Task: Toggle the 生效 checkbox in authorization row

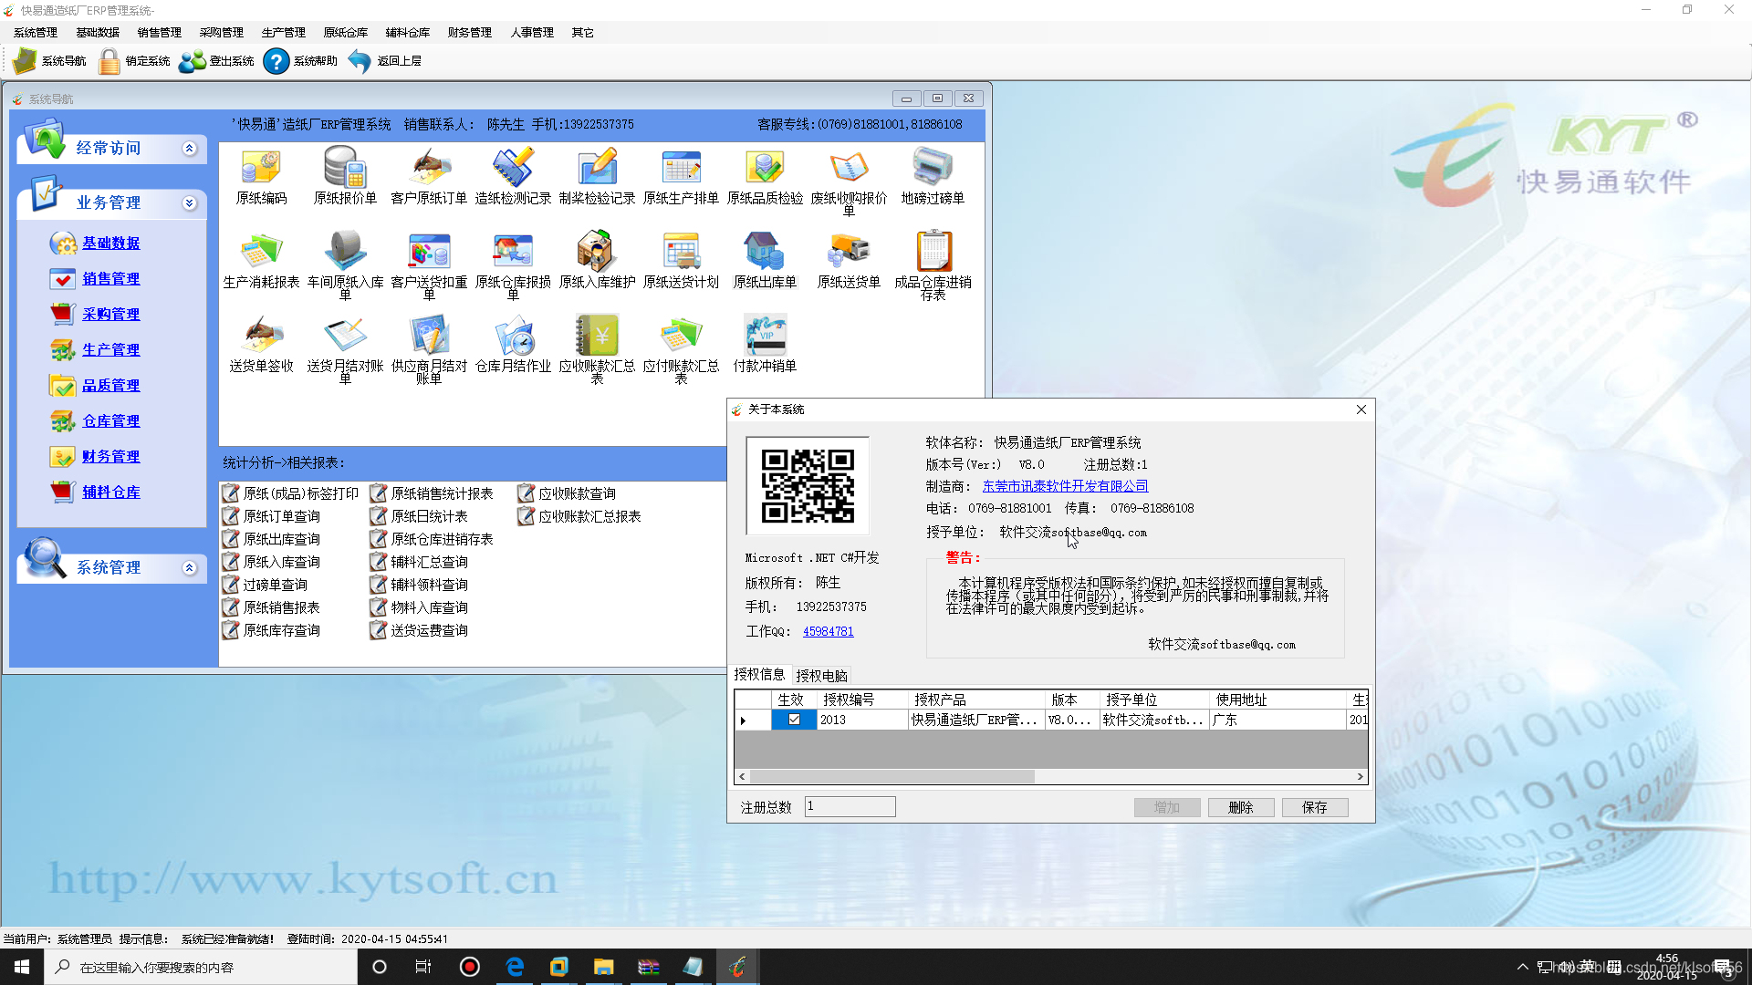Action: coord(794,720)
